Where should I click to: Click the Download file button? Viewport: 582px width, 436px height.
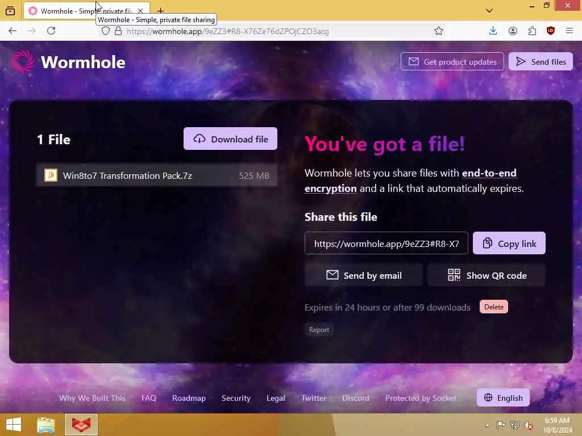[x=230, y=139]
